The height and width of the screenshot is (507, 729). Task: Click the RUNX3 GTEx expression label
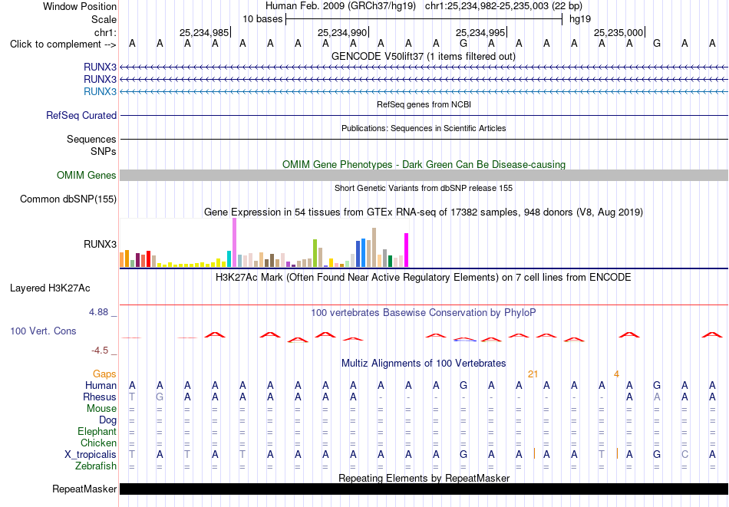click(x=100, y=244)
